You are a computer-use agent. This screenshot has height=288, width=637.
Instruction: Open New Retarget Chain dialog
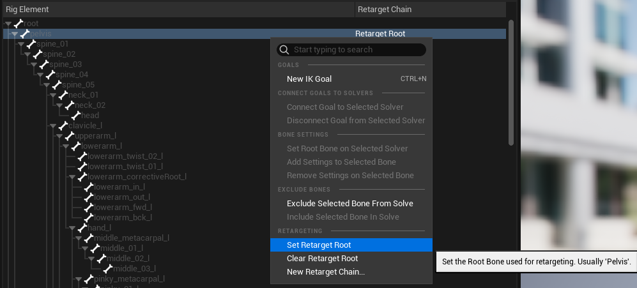[x=326, y=272]
